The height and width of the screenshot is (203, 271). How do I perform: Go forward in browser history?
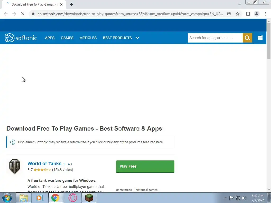pos(14,14)
